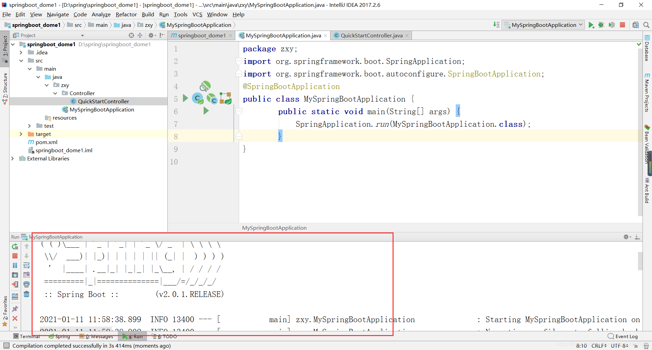
Task: Open the Project view selector dropdown
Action: [83, 36]
